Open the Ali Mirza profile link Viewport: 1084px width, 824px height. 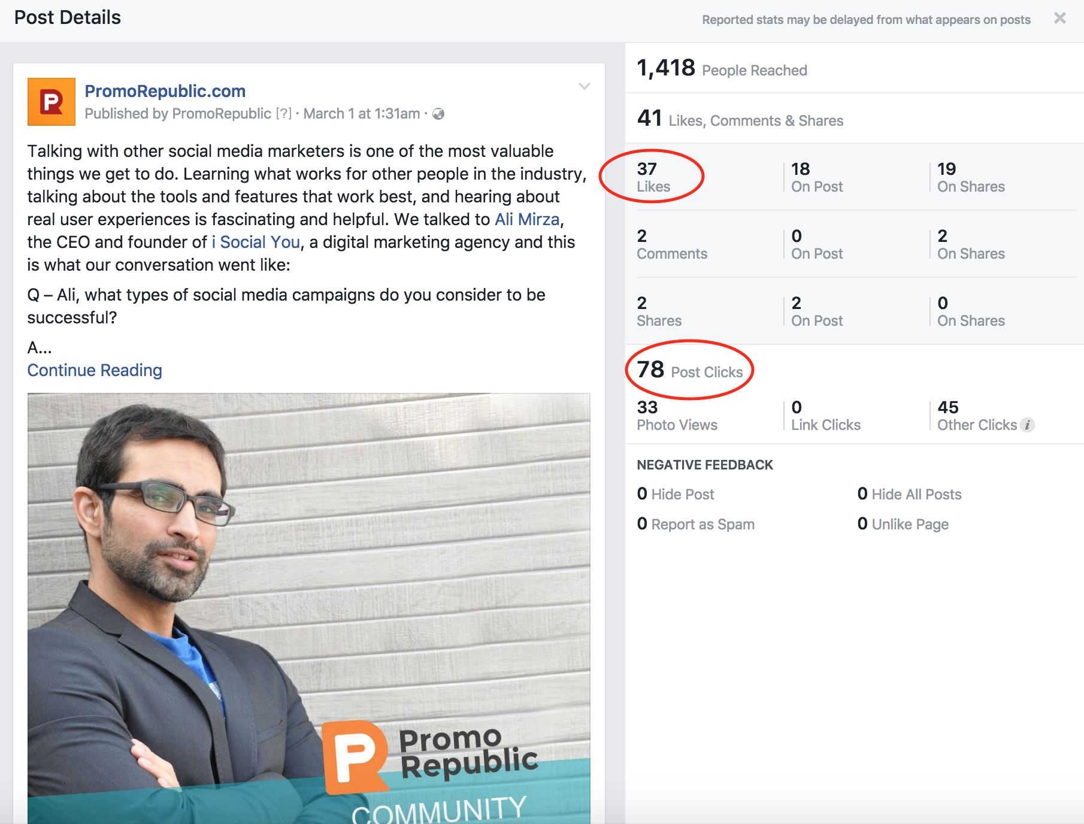[527, 219]
